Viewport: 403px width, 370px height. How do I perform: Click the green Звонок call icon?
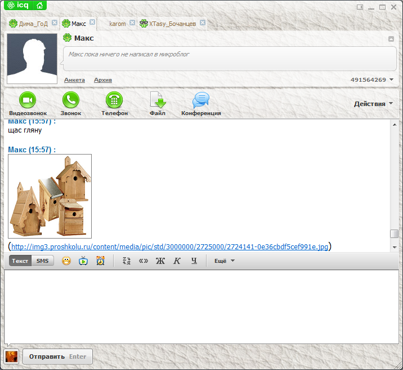tap(71, 100)
